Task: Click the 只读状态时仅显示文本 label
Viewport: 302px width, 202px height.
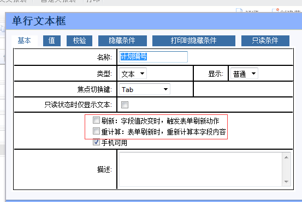Action: point(78,105)
